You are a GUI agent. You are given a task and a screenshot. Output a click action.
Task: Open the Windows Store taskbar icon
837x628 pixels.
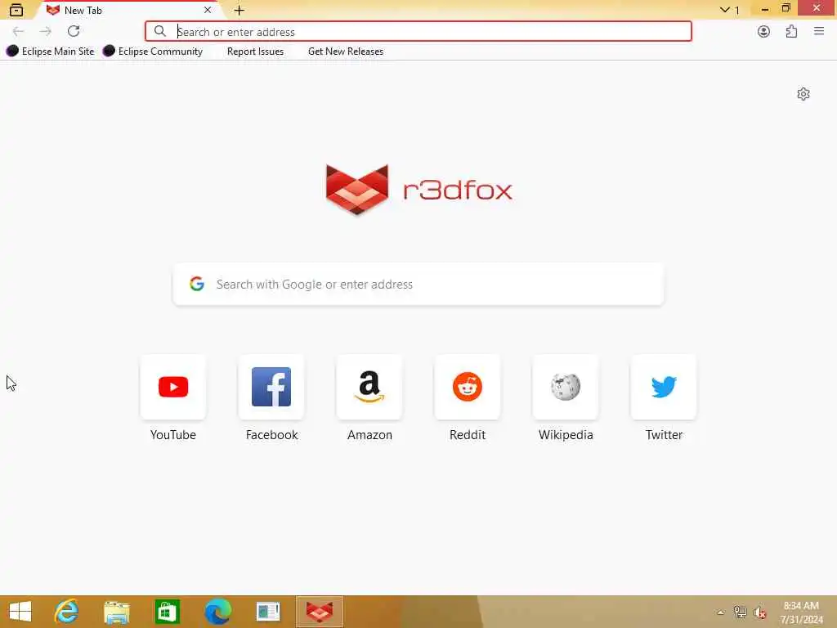(x=167, y=612)
